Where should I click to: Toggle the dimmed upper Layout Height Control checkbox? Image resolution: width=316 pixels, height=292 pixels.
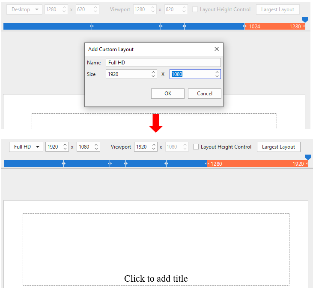point(195,9)
